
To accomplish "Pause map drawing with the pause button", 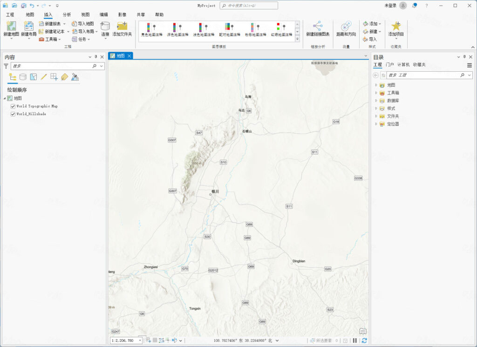I will [x=354, y=340].
